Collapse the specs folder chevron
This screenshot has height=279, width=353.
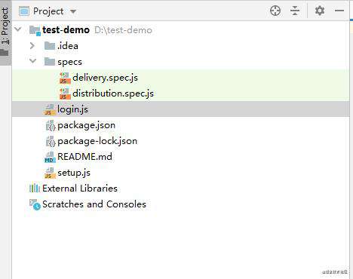32,61
